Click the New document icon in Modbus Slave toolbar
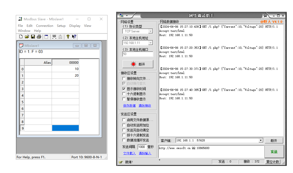 [21, 37]
